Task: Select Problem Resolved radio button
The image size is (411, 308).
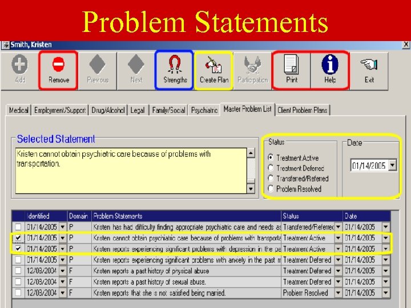Action: tap(271, 188)
